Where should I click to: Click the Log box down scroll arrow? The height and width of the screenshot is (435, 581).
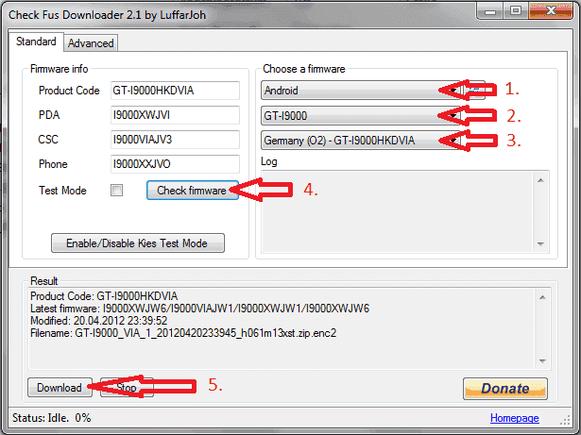click(x=540, y=244)
